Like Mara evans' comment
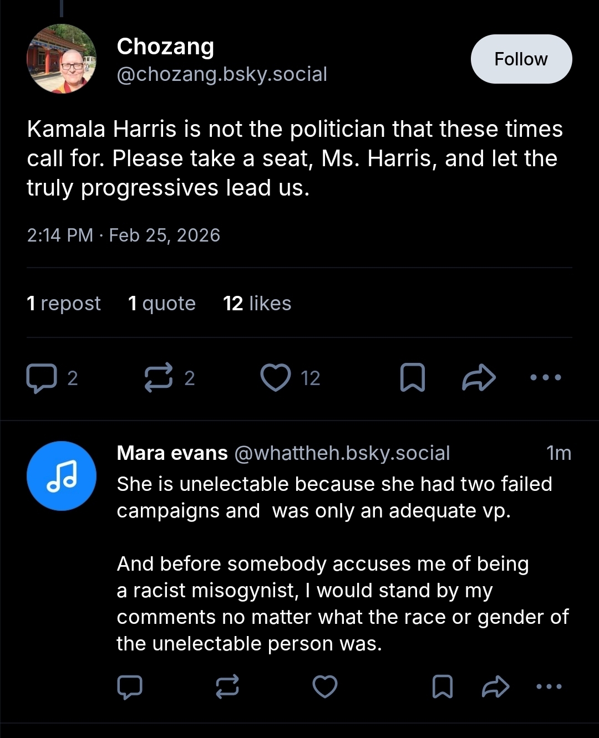This screenshot has height=738, width=599. click(x=325, y=687)
